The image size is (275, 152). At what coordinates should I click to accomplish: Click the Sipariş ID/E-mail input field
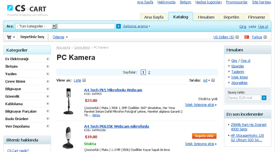[x=244, y=98]
